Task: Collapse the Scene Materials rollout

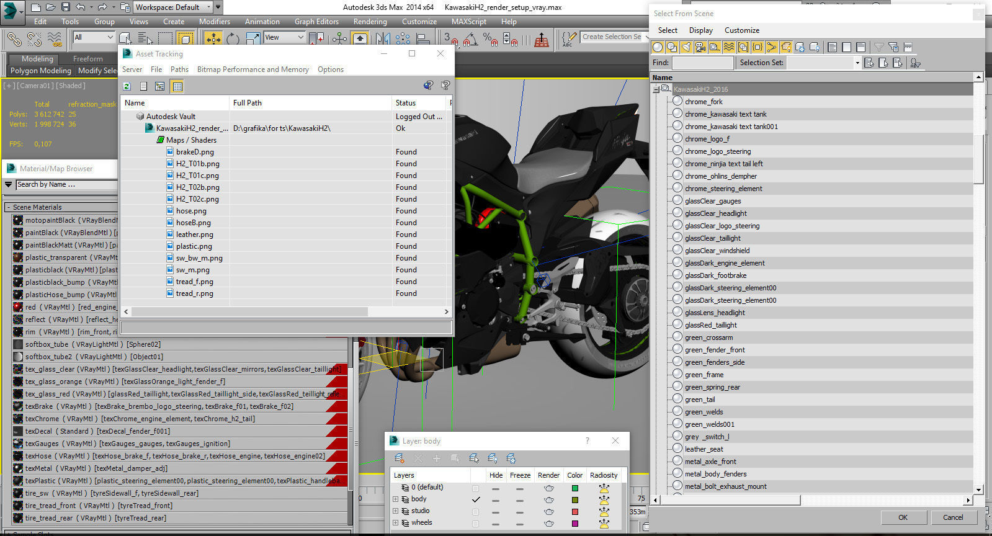Action: [8, 207]
